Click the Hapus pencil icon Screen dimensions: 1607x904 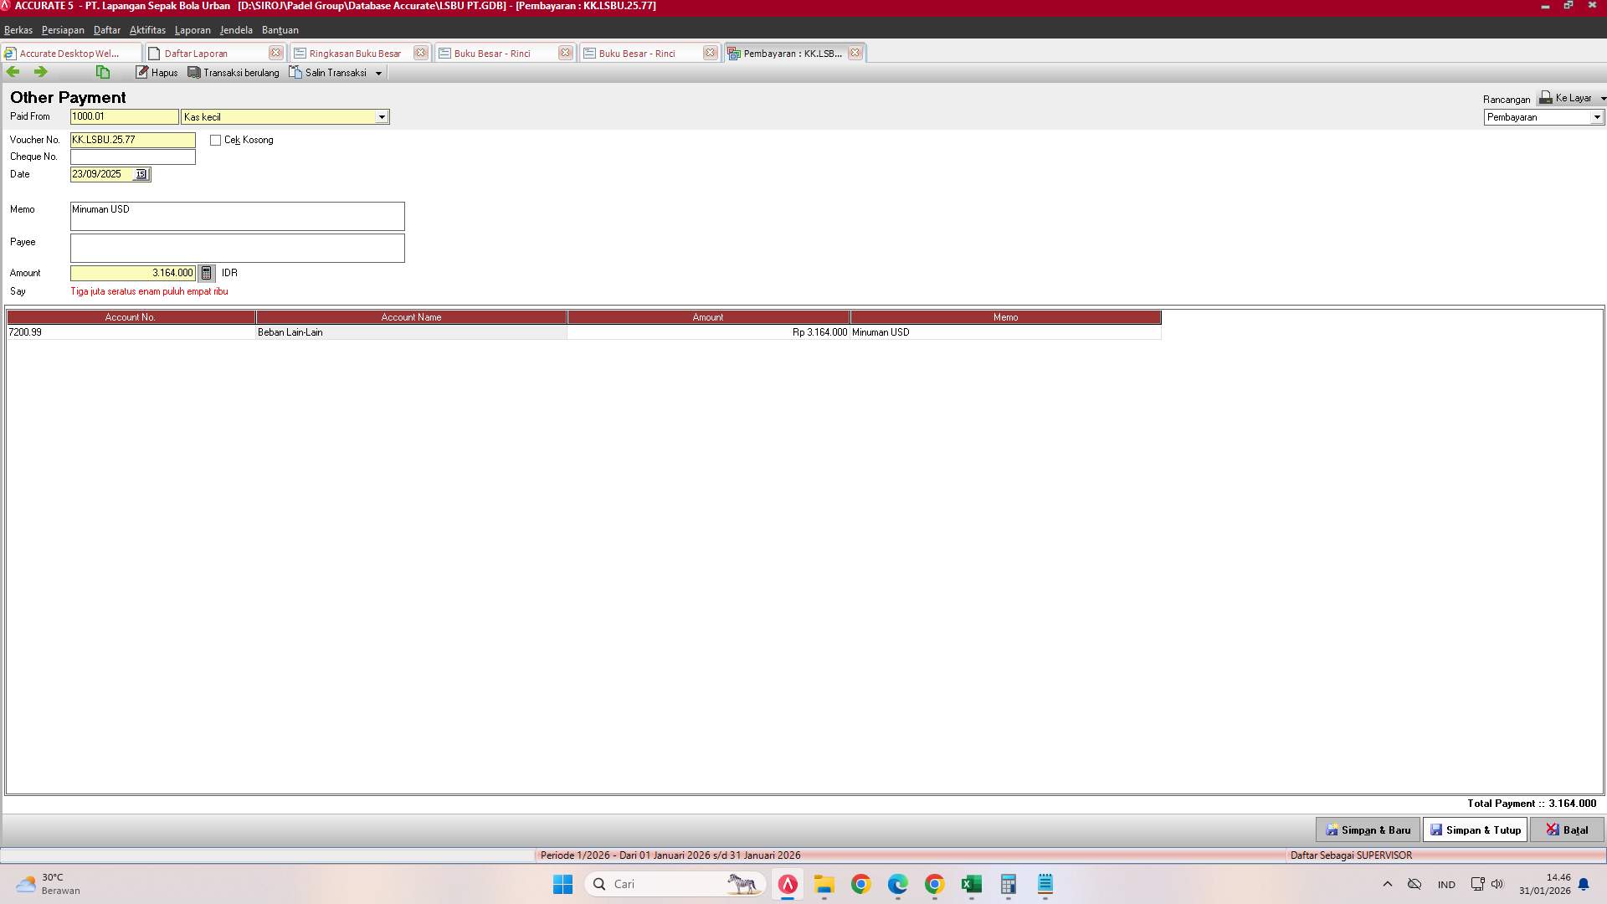tap(142, 72)
